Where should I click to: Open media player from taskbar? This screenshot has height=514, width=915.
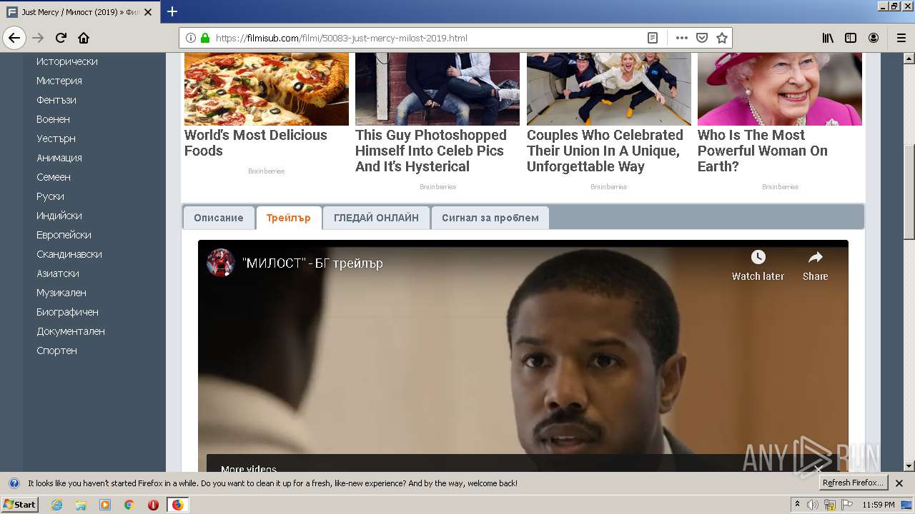pyautogui.click(x=105, y=505)
